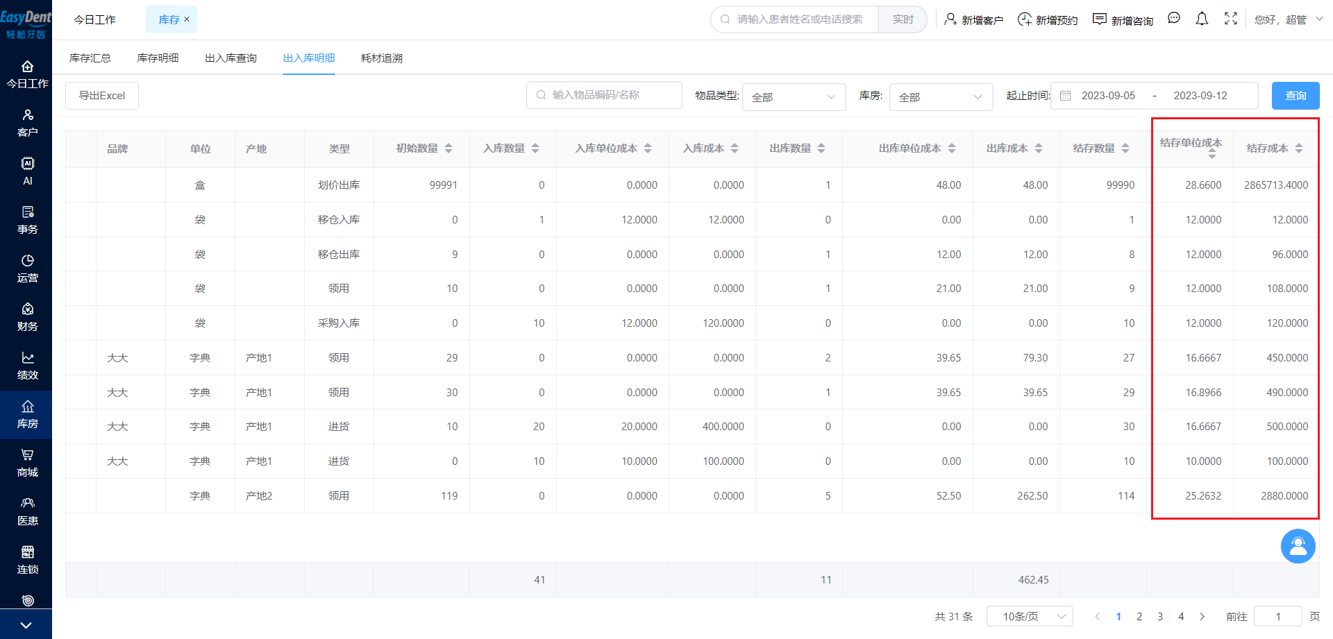
Task: Sort by 入库单位成本 column
Action: (x=648, y=148)
